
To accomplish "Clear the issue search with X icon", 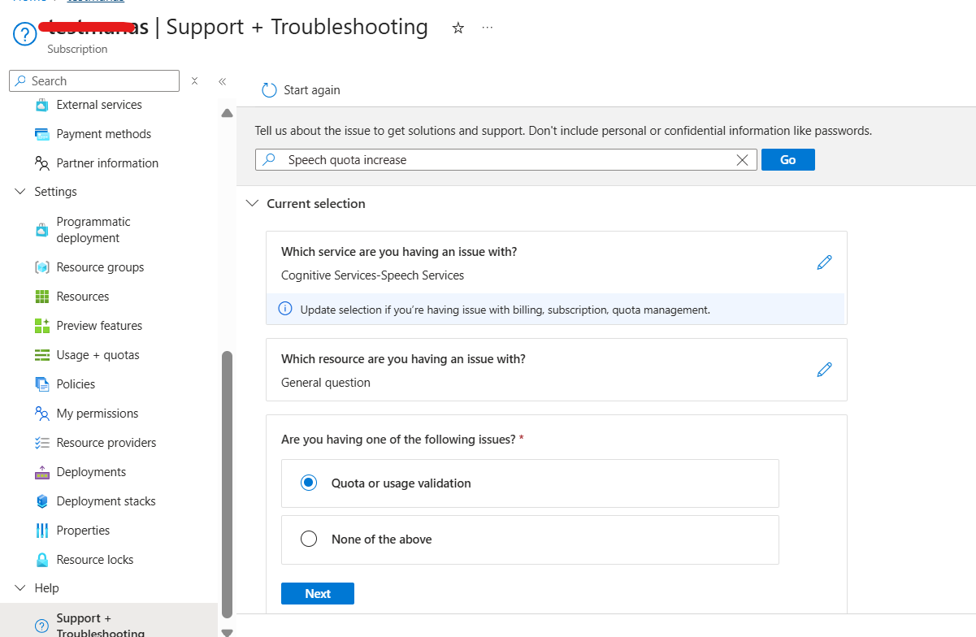I will point(742,160).
